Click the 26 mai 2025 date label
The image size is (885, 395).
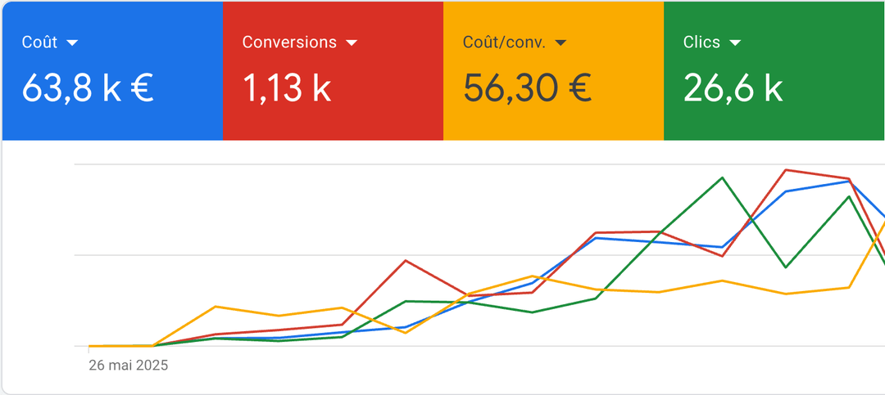click(x=128, y=366)
